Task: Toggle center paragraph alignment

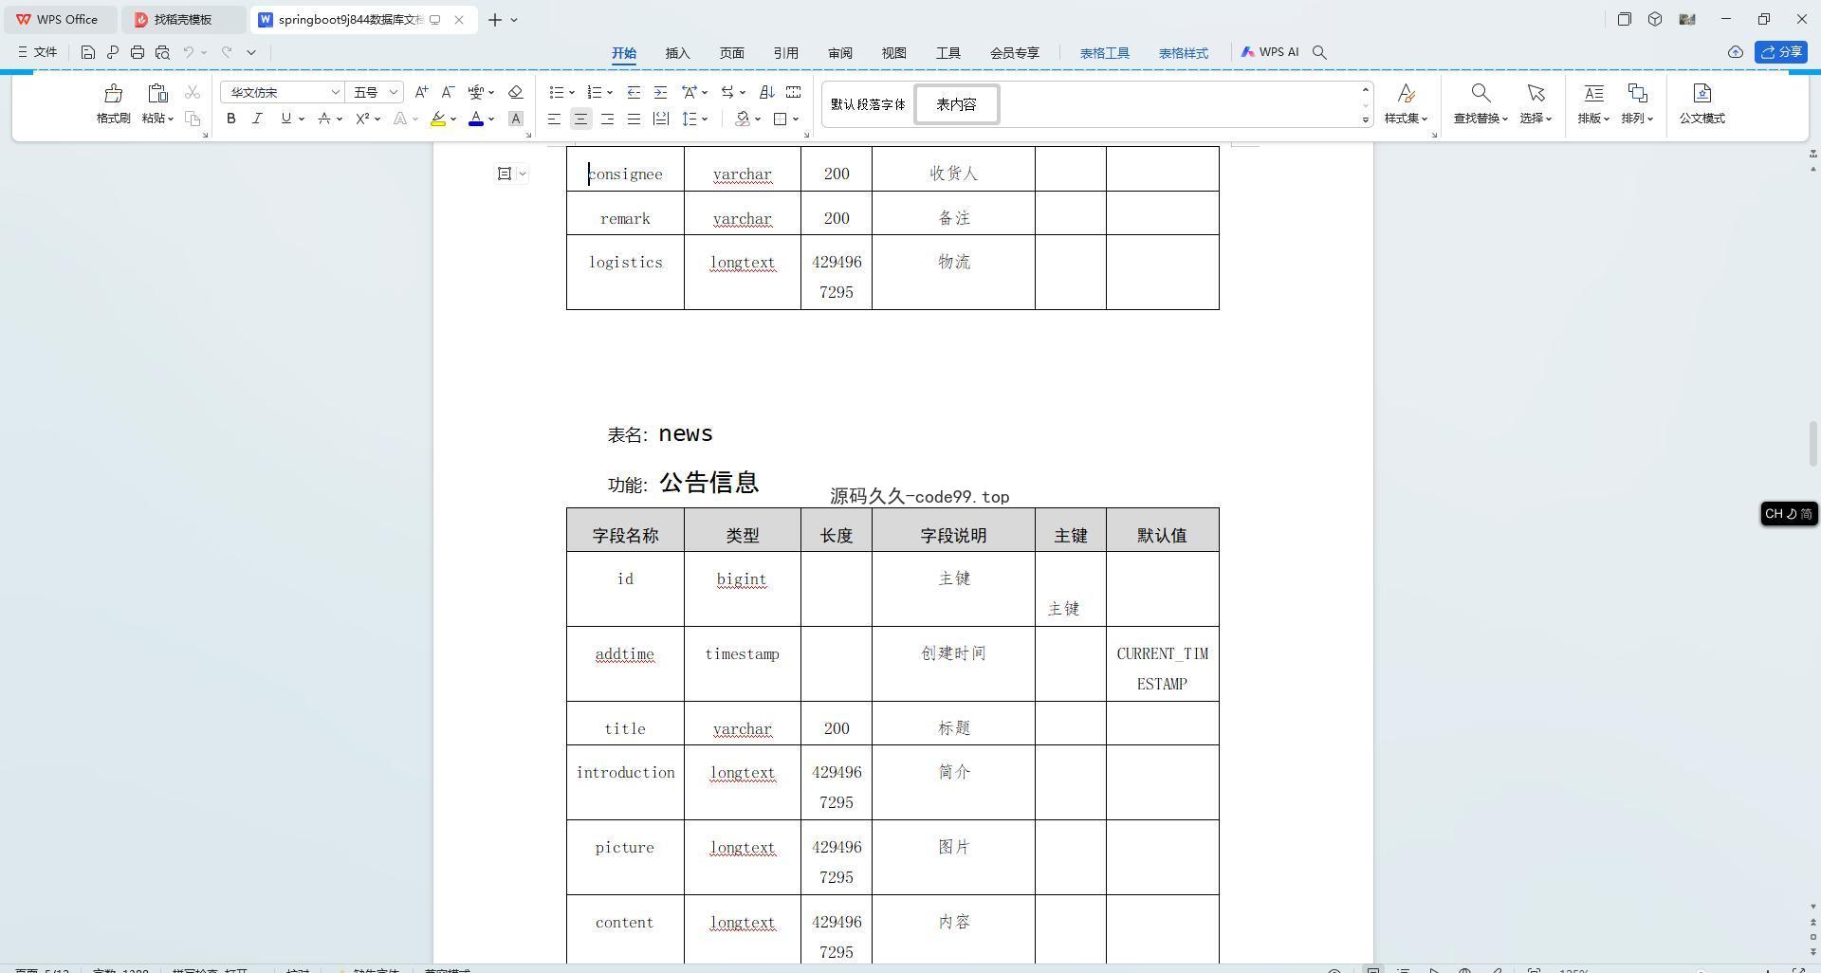Action: click(x=580, y=119)
